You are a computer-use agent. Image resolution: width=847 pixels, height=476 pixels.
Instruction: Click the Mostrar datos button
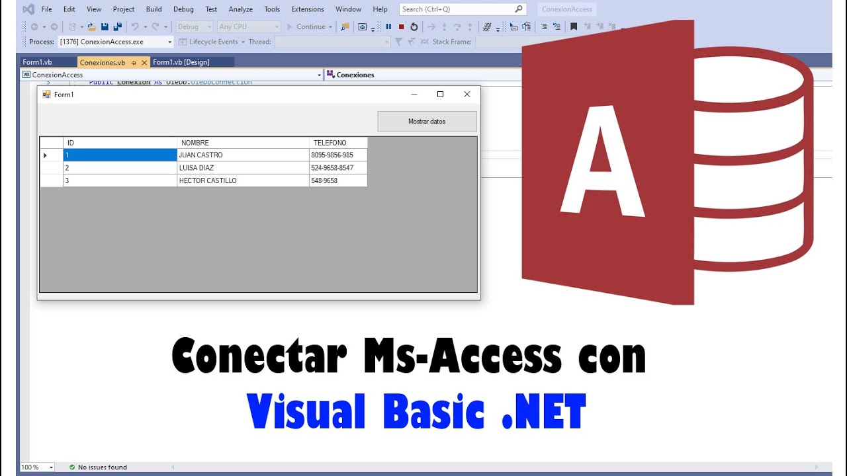point(427,122)
